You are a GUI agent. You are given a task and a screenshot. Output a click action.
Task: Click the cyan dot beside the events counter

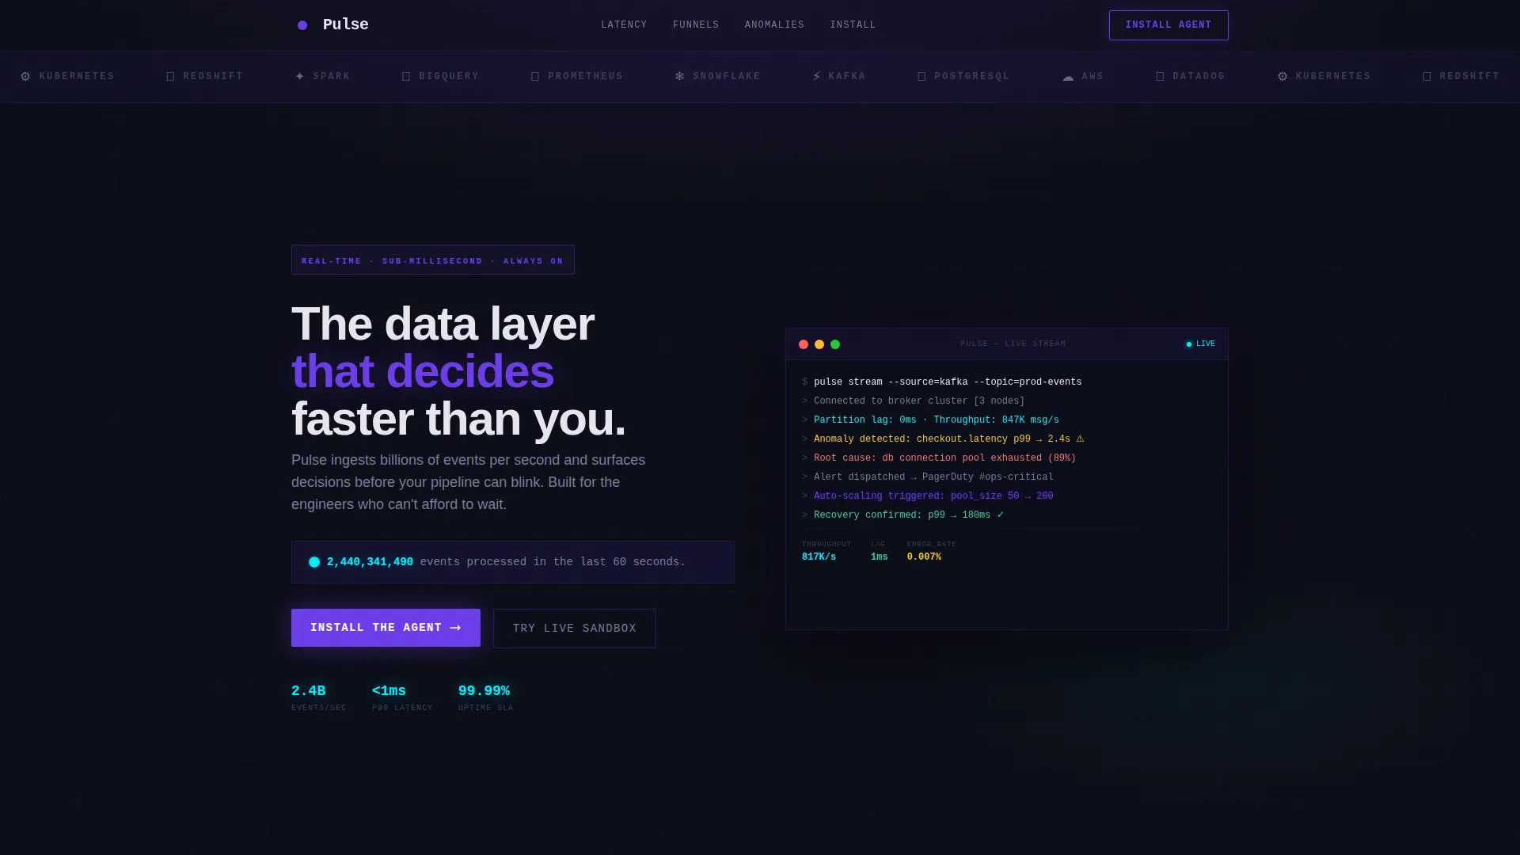point(314,562)
